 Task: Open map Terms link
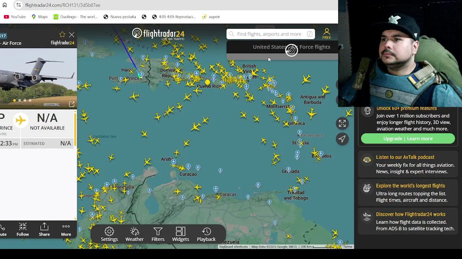tap(347, 247)
